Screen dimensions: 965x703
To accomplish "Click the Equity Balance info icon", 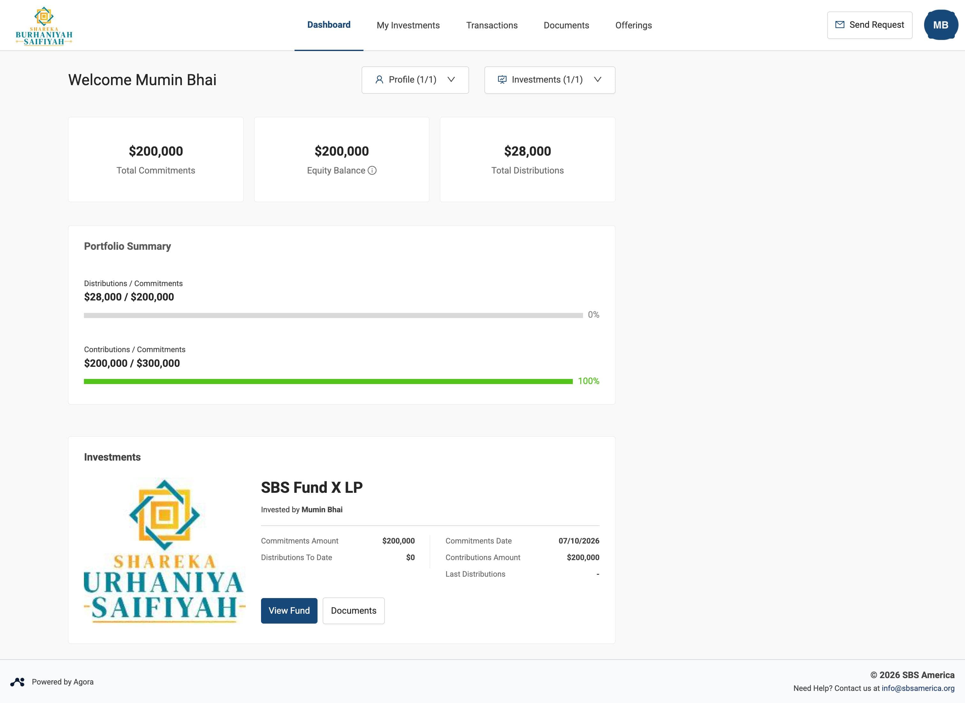I will tap(372, 171).
